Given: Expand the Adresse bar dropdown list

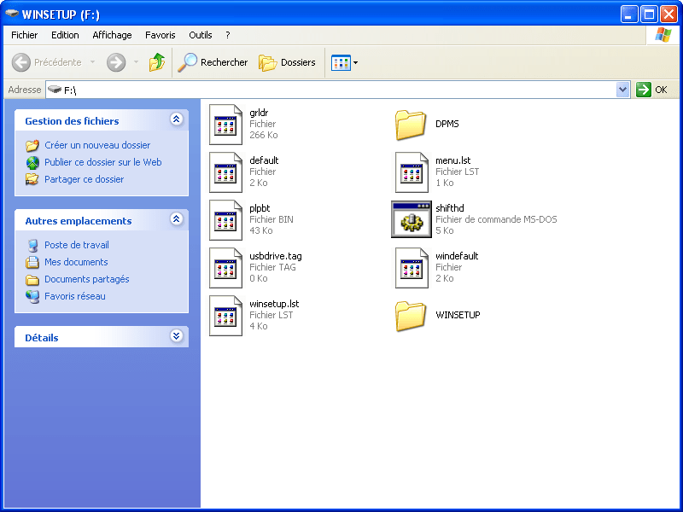Looking at the screenshot, I should click(x=623, y=90).
